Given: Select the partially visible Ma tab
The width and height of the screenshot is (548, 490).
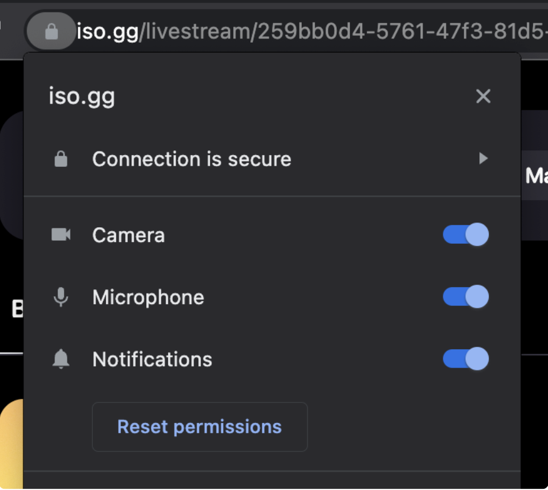Looking at the screenshot, I should [x=536, y=176].
